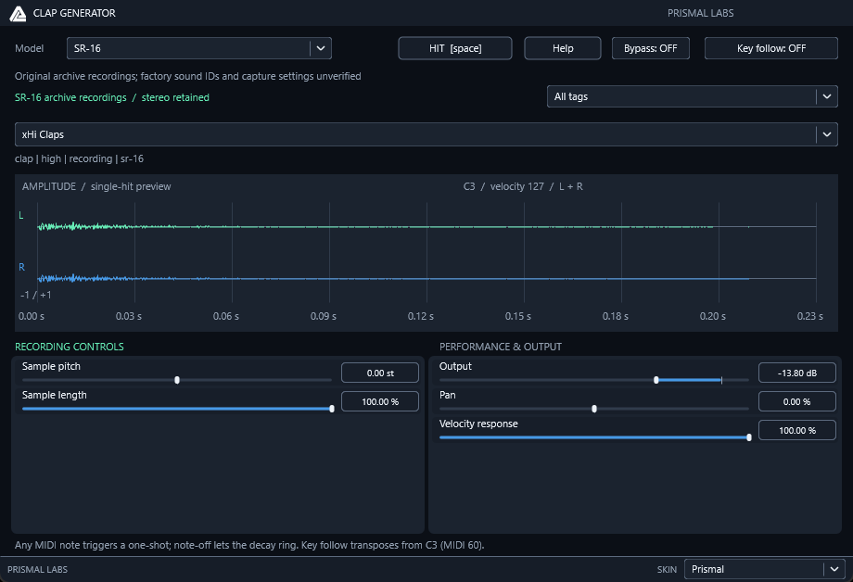The image size is (853, 582).
Task: Click the All tags dropdown chevron
Action: (827, 96)
